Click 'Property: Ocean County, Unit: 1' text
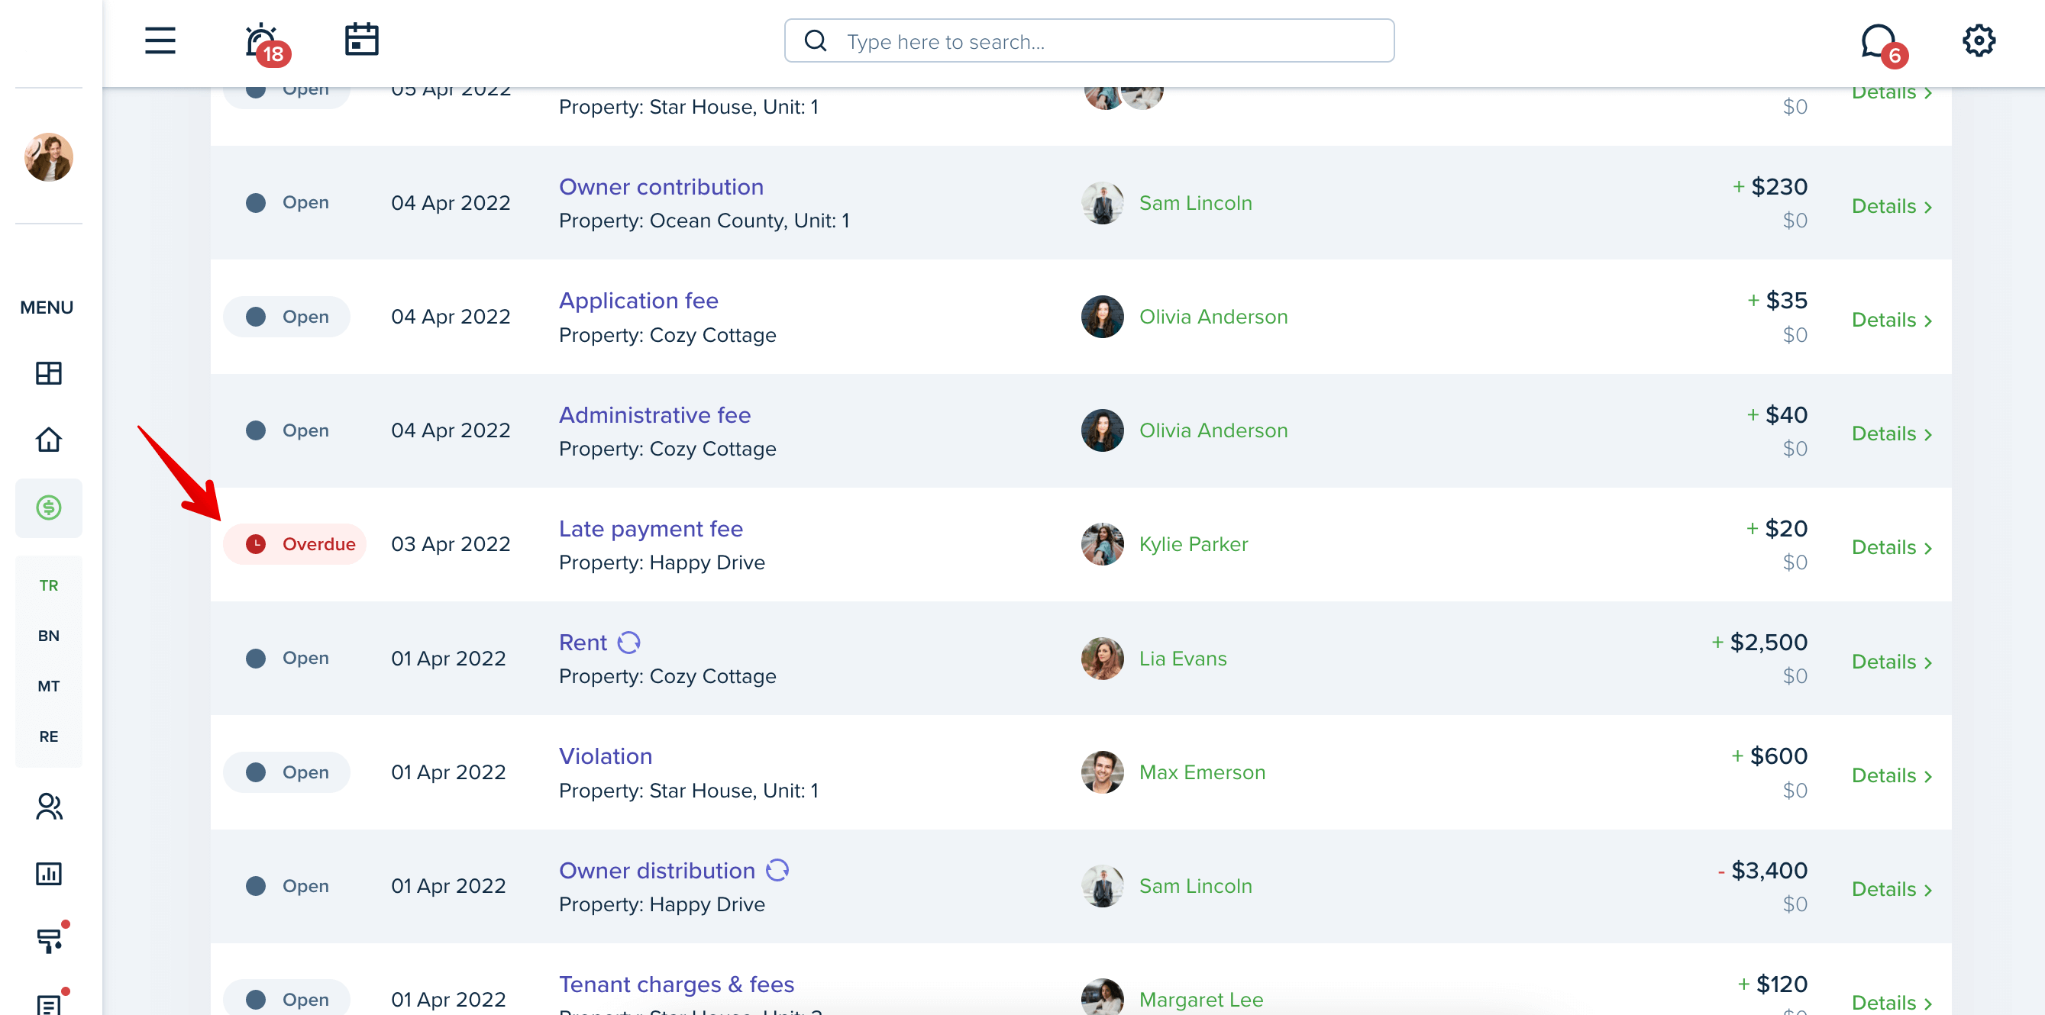The image size is (2045, 1015). coord(703,221)
